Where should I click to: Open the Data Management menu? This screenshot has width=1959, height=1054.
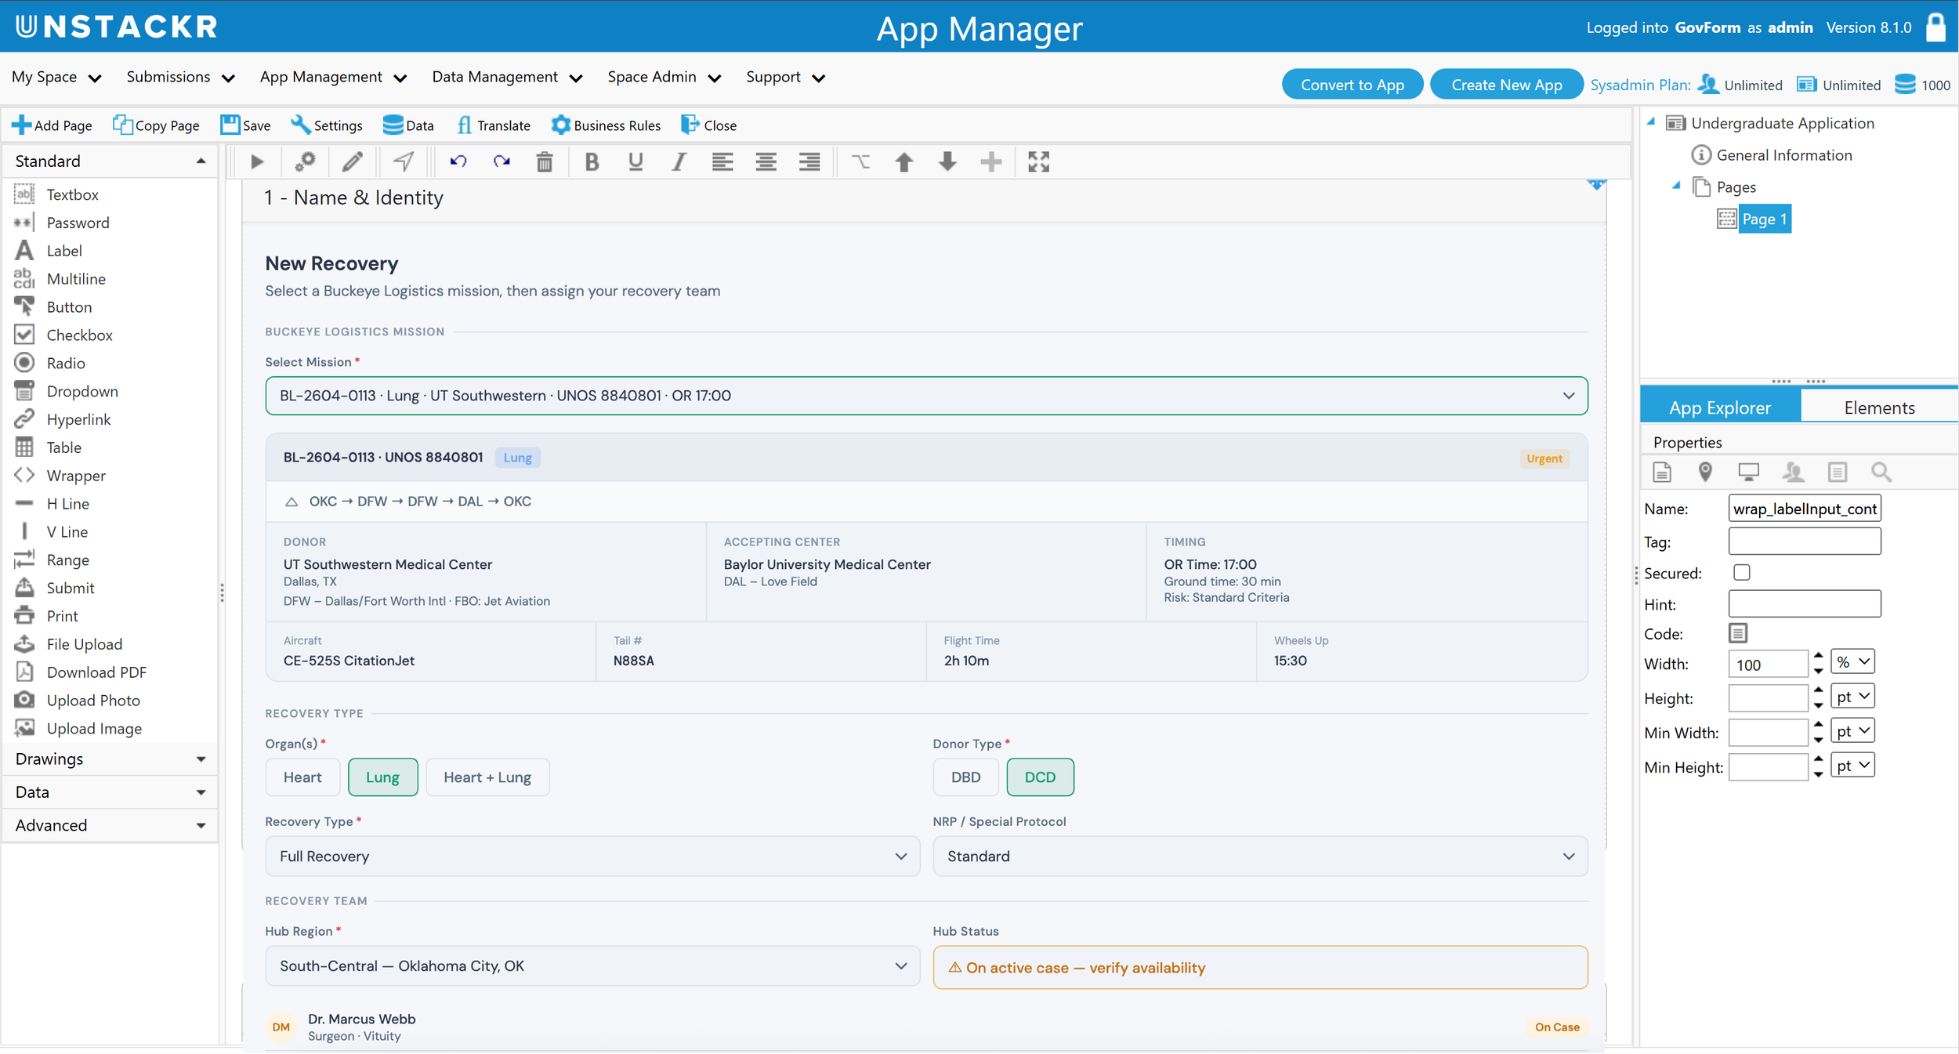[507, 78]
